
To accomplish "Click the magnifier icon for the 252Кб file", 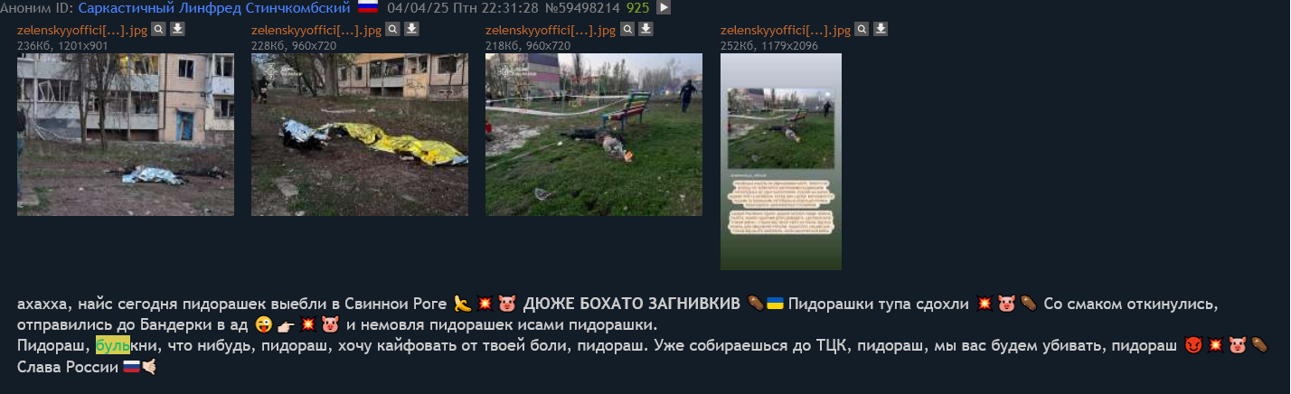I will click(862, 29).
